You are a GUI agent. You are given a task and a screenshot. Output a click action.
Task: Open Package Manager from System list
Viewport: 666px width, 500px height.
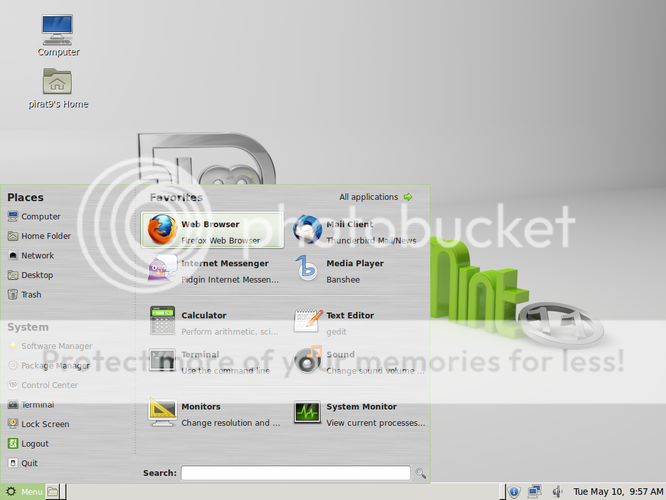49,366
